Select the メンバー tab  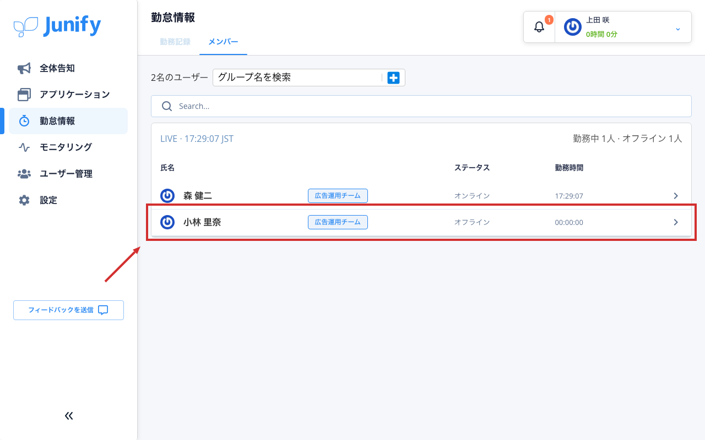223,42
